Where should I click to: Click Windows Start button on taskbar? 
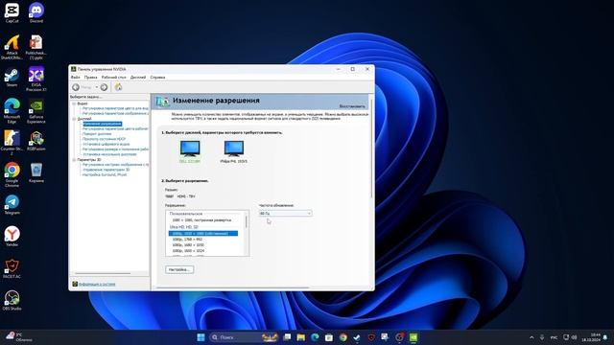[201, 337]
